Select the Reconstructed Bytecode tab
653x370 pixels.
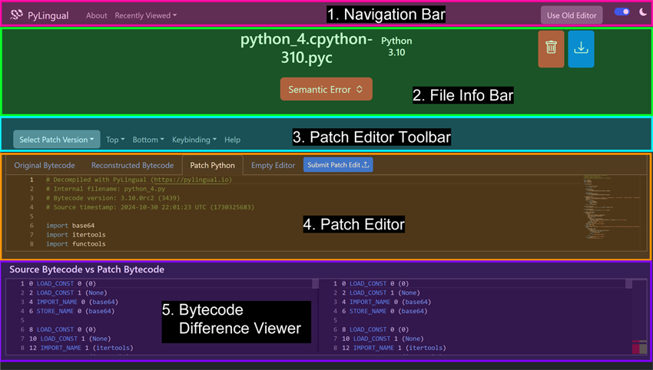point(132,165)
